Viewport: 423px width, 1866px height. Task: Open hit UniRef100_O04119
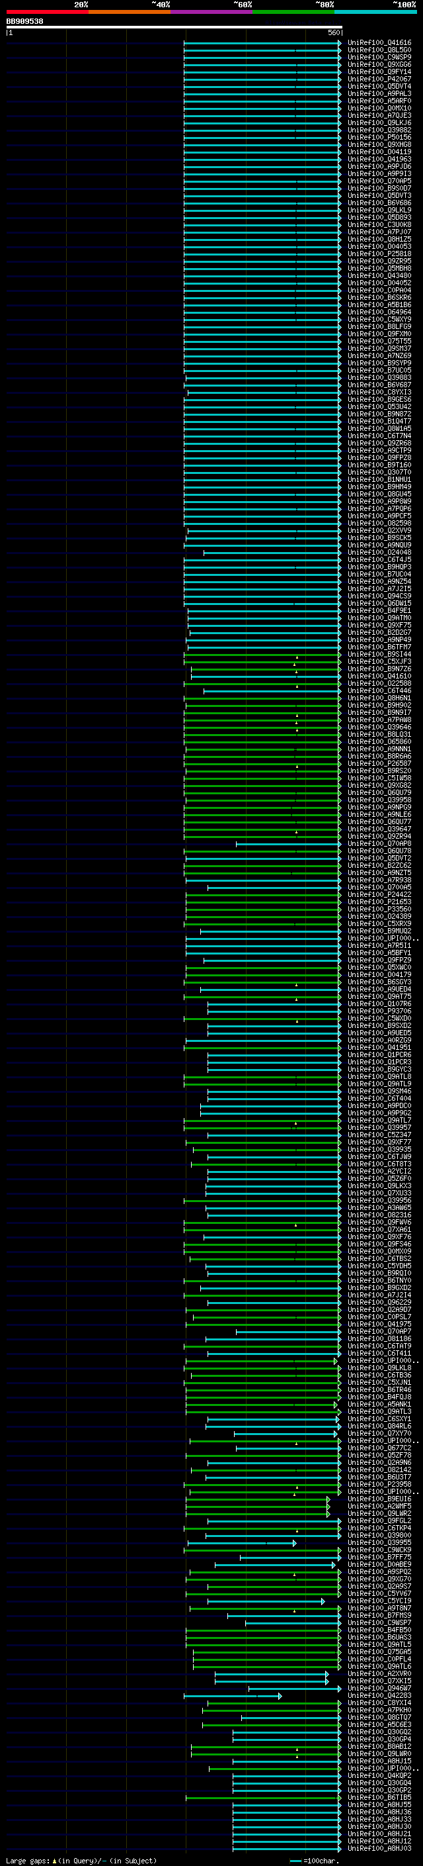[x=379, y=152]
